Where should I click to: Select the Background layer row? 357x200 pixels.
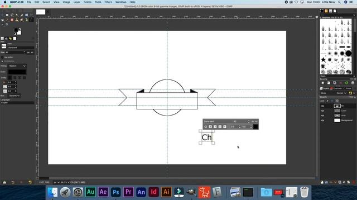tap(338, 121)
